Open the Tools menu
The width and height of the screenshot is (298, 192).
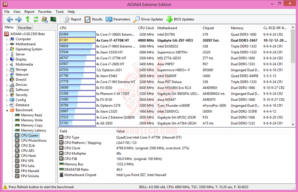point(60,12)
